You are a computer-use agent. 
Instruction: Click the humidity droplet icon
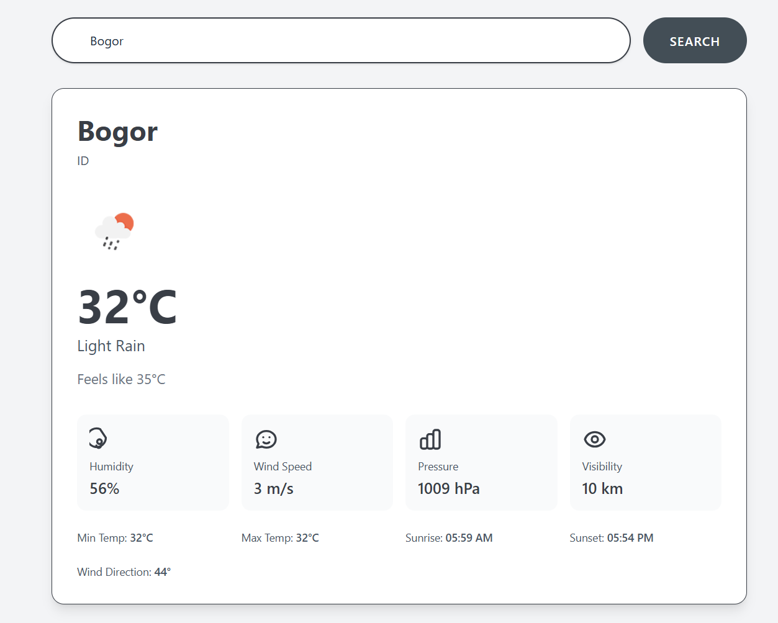98,438
